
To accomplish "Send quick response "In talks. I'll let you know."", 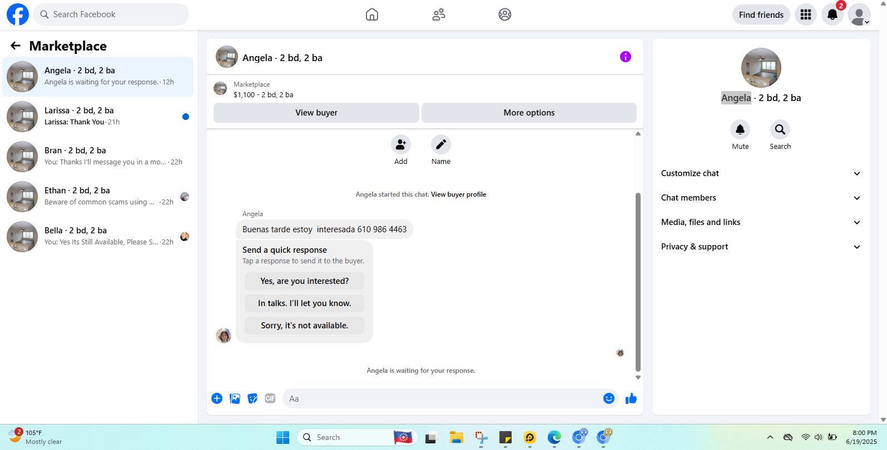I will (x=305, y=303).
